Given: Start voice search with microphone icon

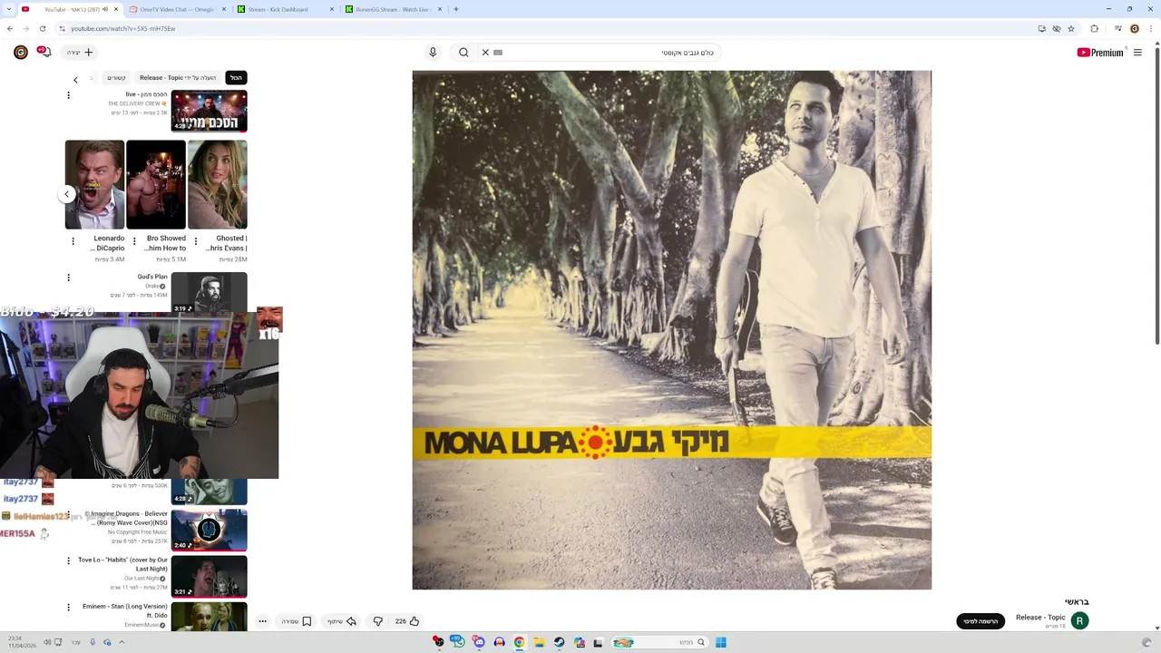Looking at the screenshot, I should click(433, 53).
